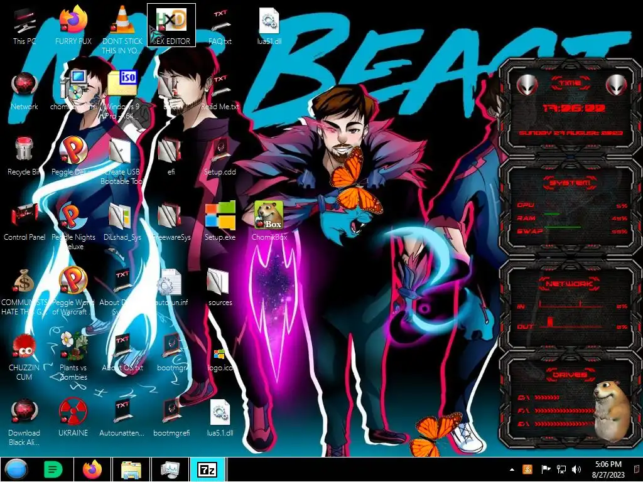Click the NETWORK widget OUT graph
Image resolution: width=643 pixels, height=482 pixels.
point(570,324)
